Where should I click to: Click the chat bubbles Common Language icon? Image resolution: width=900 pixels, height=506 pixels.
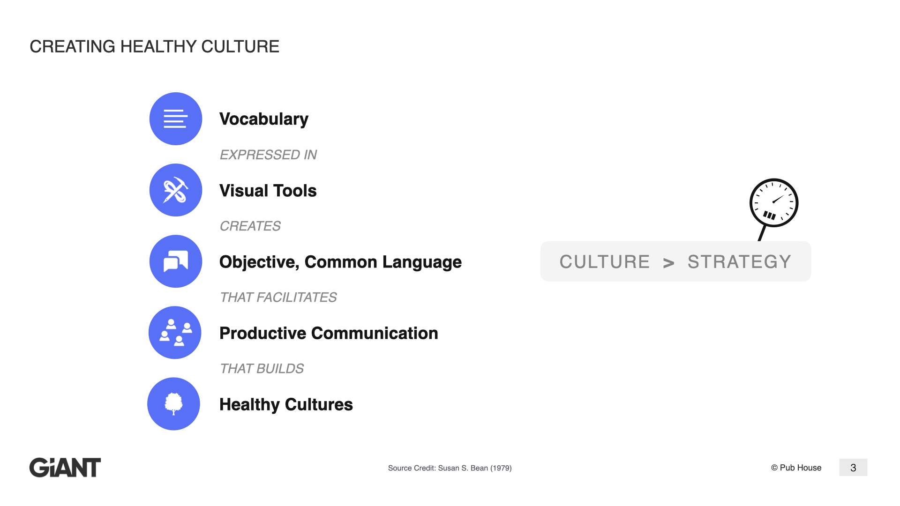pos(176,261)
